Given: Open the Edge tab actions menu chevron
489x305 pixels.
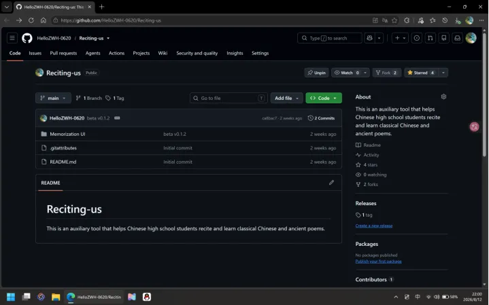Looking at the screenshot, I should click(7, 7).
